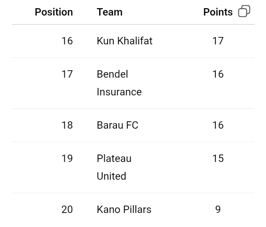This screenshot has width=266, height=227.
Task: Click Kano Pillars' 9 points value
Action: tap(218, 209)
